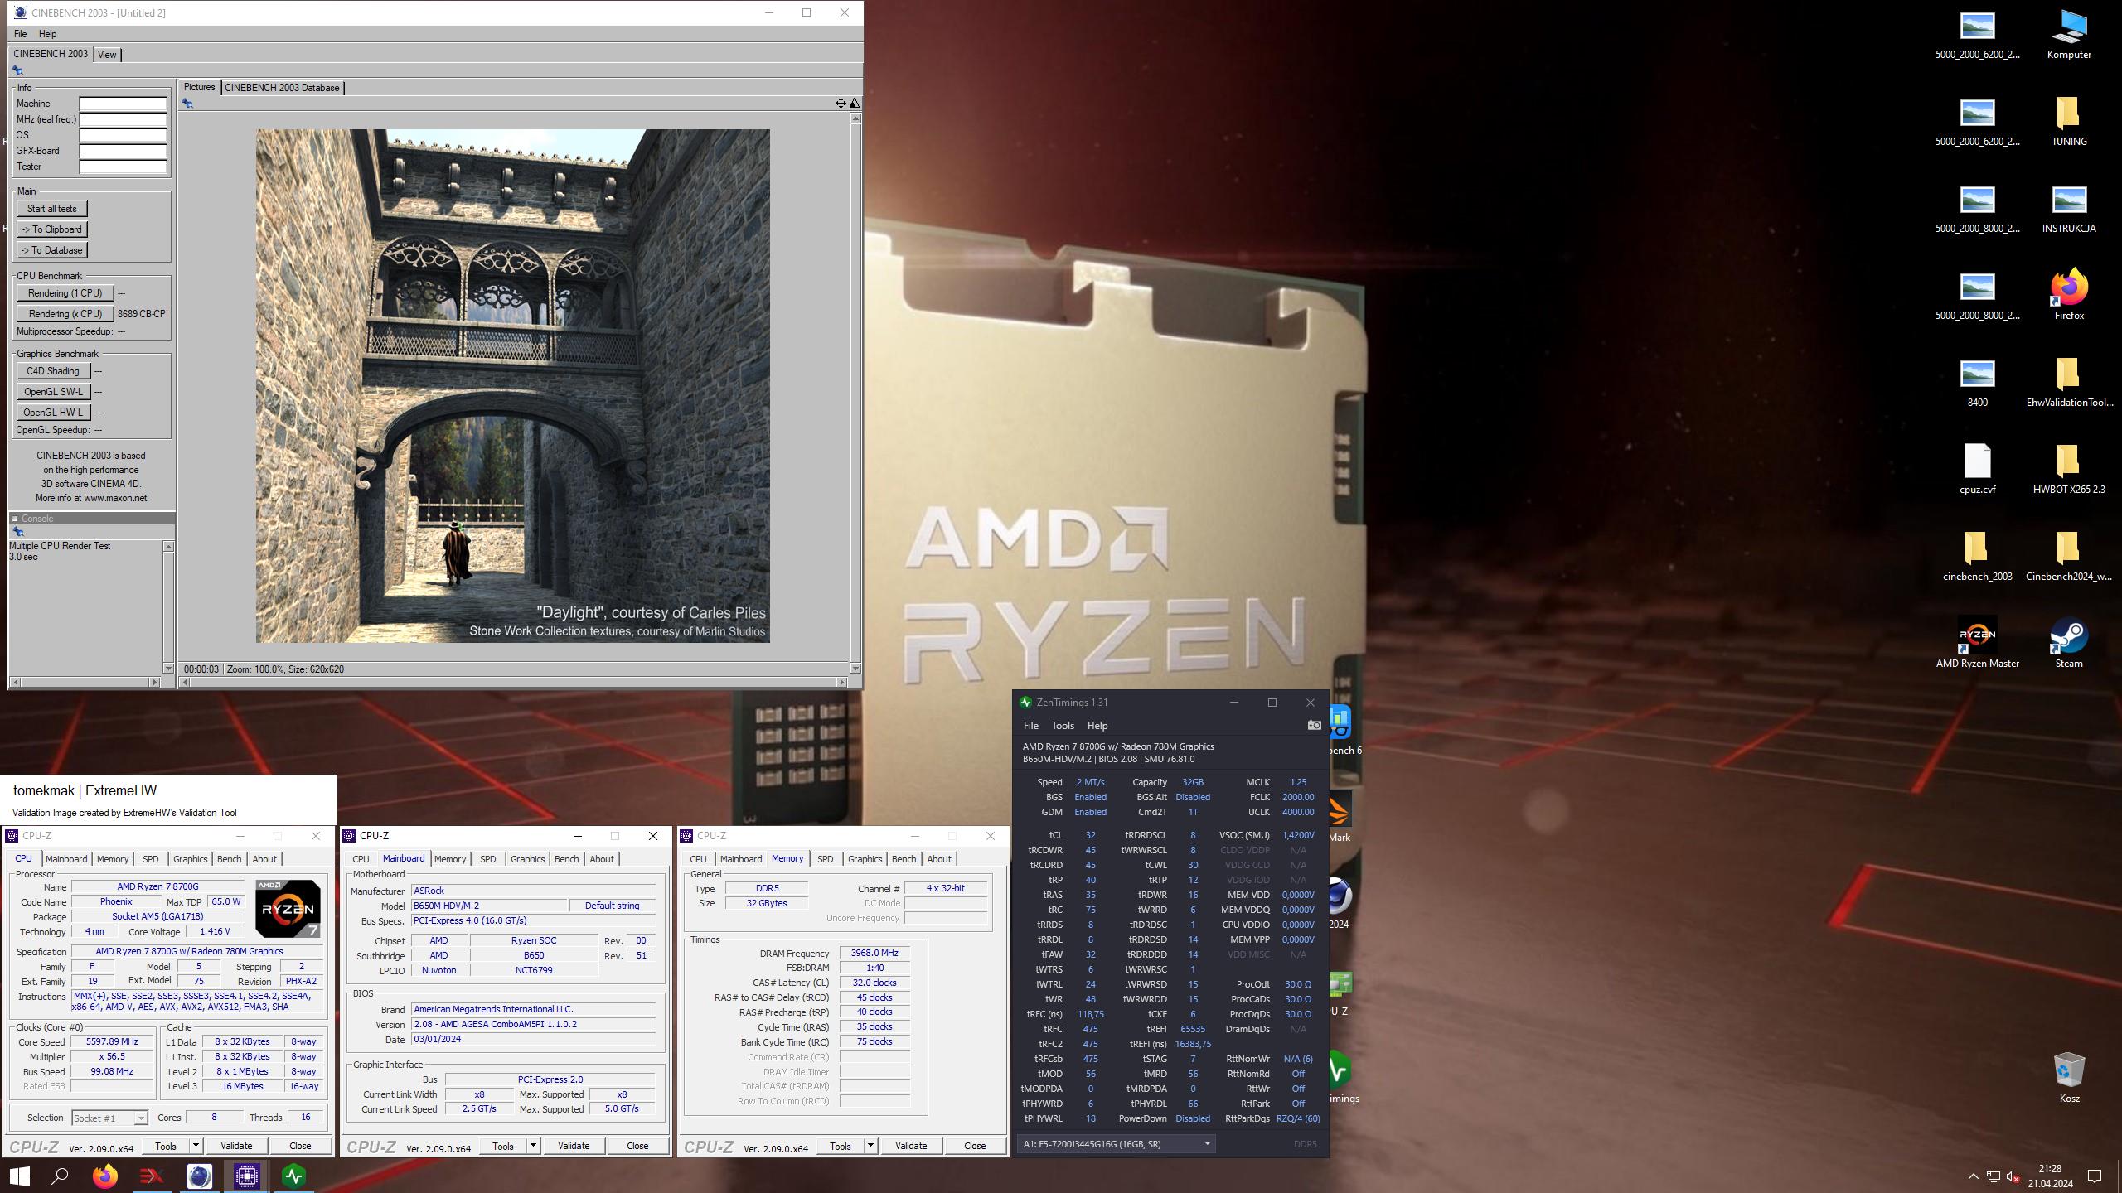This screenshot has height=1193, width=2122.
Task: Open Windows search from the taskbar
Action: point(60,1176)
